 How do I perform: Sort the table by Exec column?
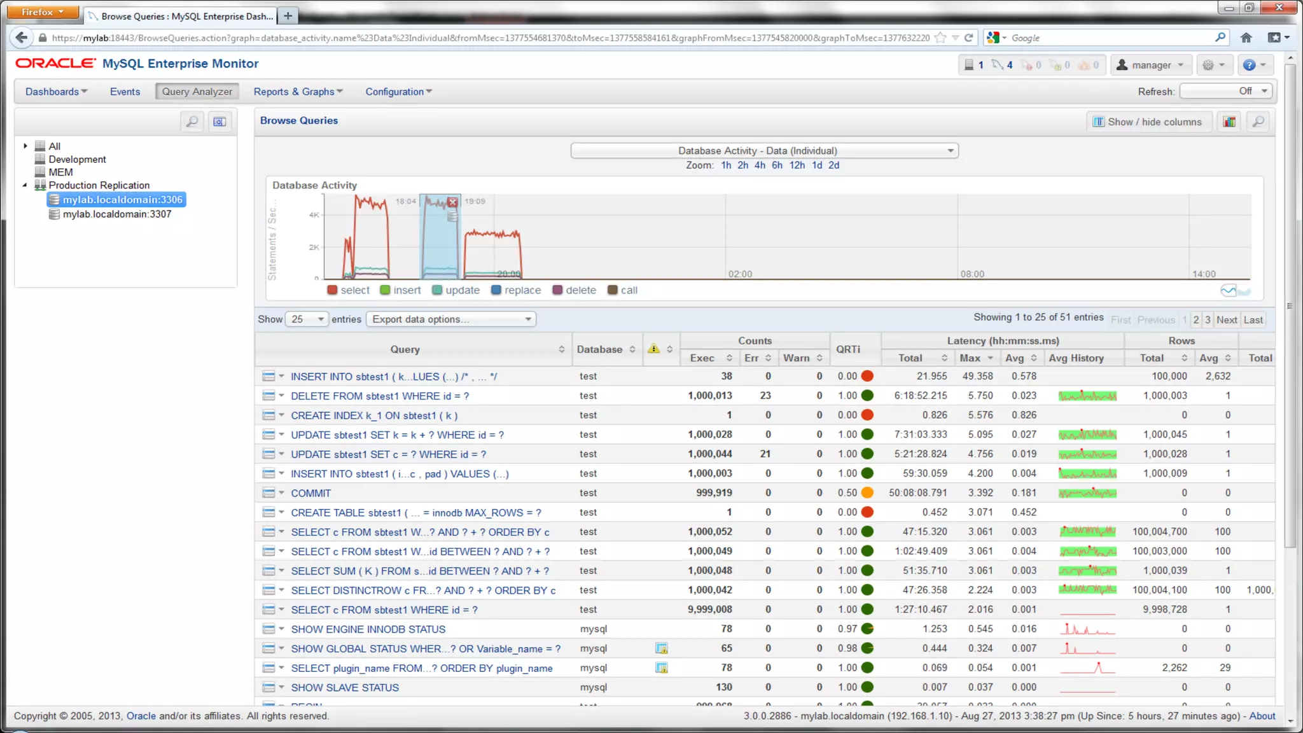click(711, 358)
